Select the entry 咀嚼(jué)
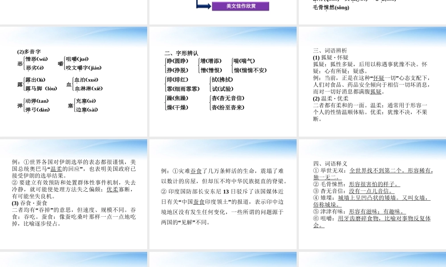Screen dimensions: 446x267 click(x=77, y=59)
